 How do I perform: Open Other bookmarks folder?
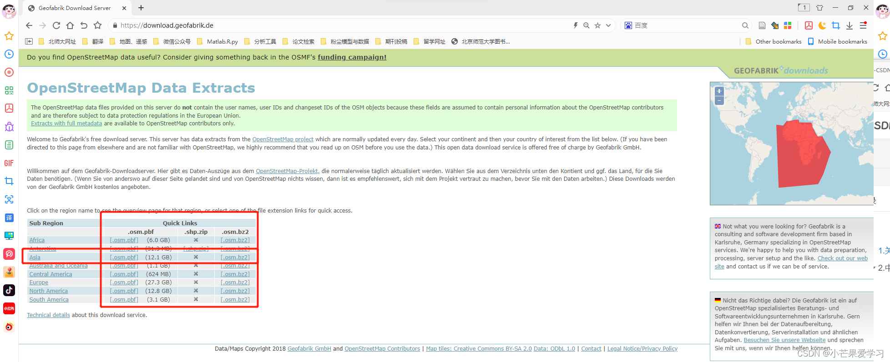(774, 41)
